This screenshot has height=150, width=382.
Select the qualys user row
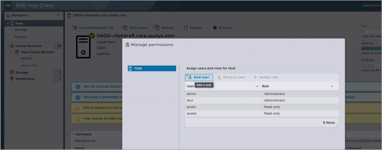262,113
